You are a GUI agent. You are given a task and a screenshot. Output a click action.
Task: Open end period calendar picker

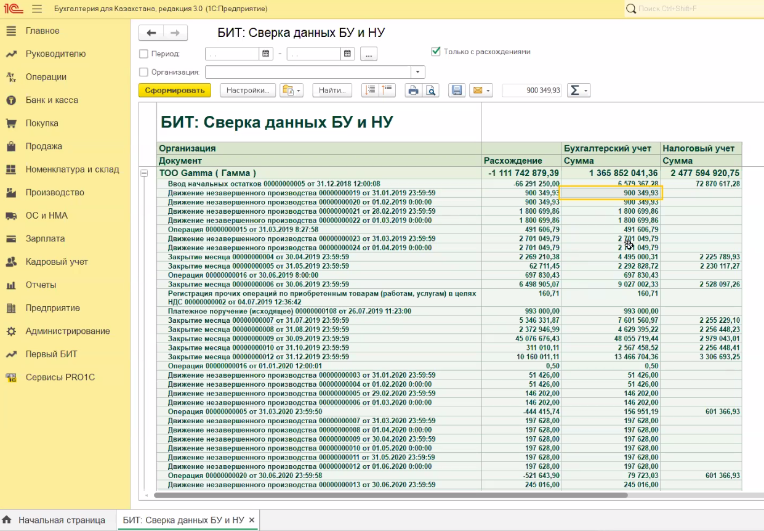348,54
